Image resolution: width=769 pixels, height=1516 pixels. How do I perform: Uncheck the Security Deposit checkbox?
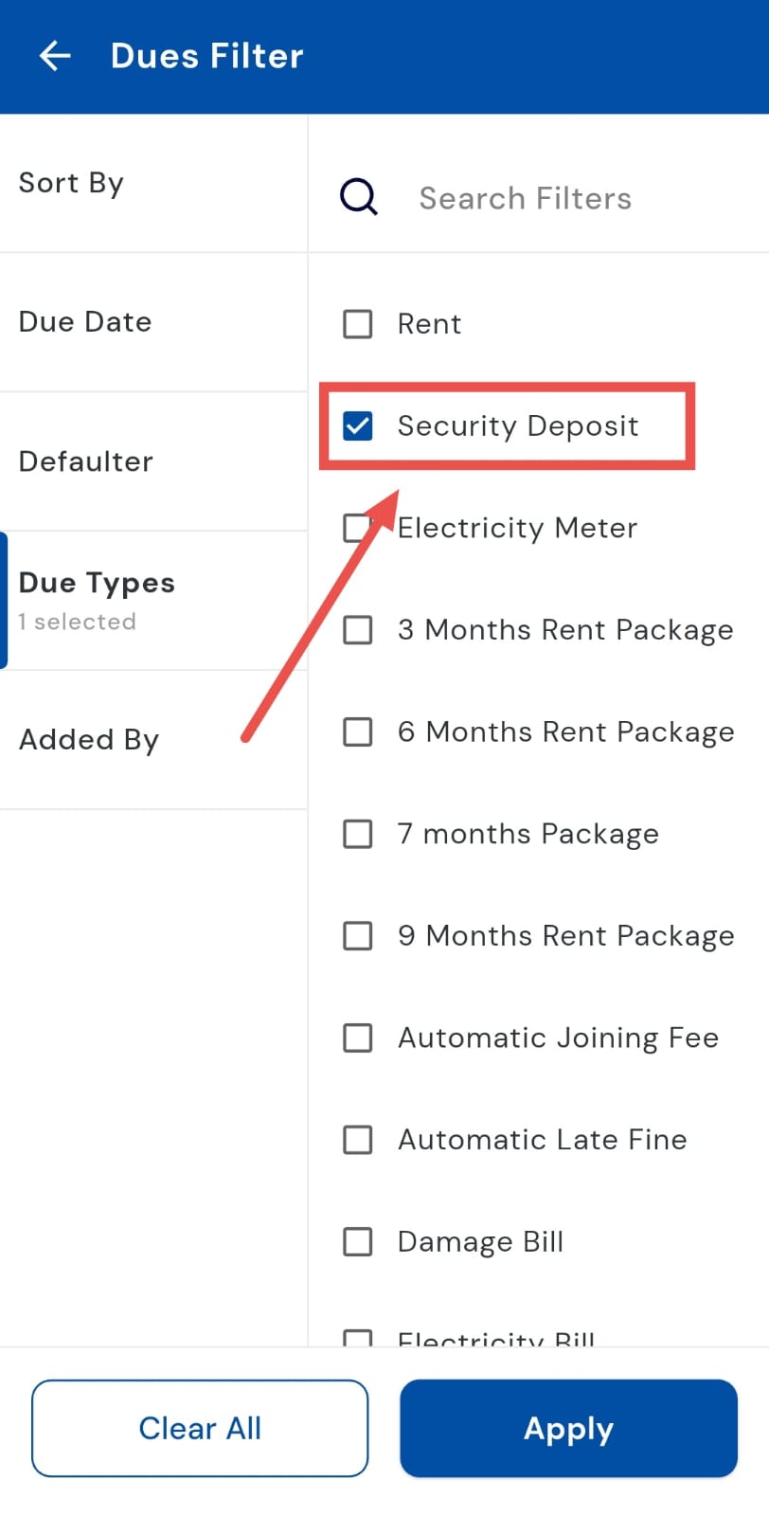pyautogui.click(x=358, y=426)
